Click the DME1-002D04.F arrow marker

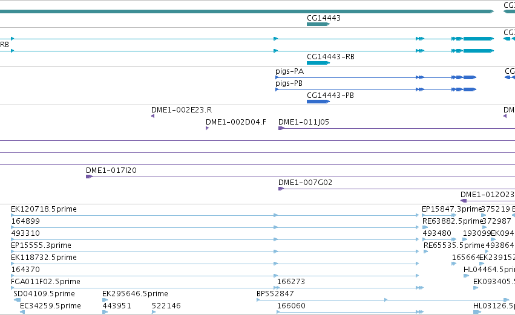(x=207, y=128)
